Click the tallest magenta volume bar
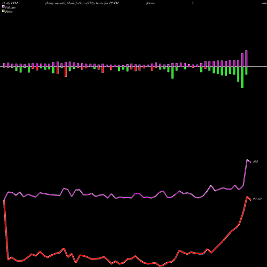Viewport: 267px width, 267px height. (246, 59)
